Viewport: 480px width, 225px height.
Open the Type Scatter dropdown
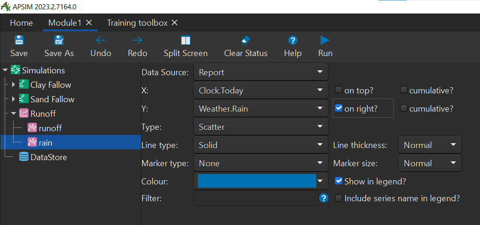pyautogui.click(x=261, y=127)
